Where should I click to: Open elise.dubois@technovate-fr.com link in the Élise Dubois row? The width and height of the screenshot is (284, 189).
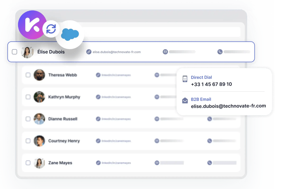pos(117,52)
